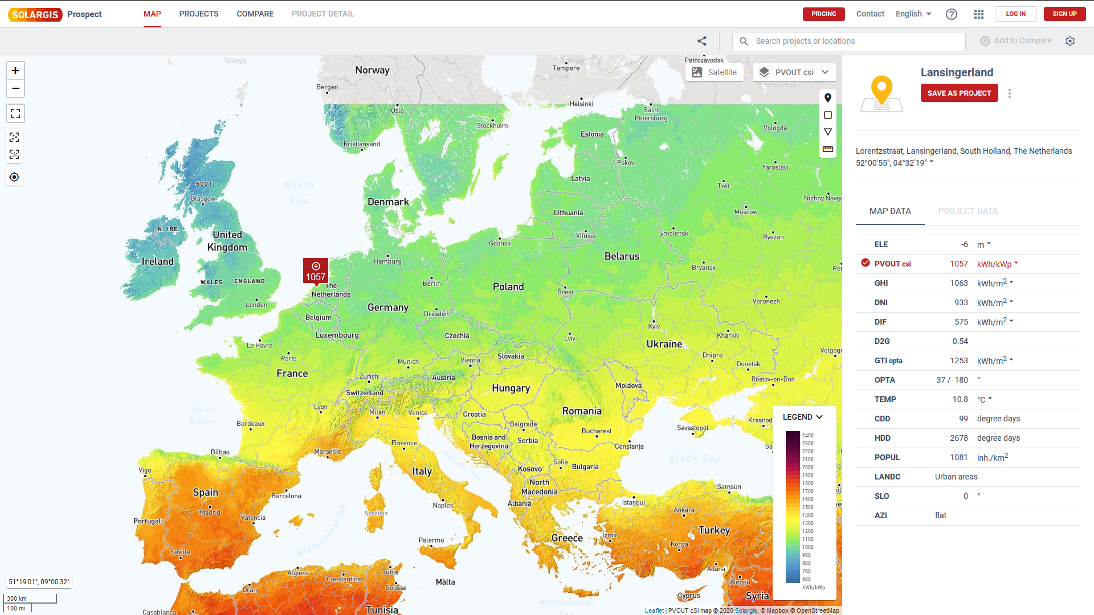
Task: Open the help question mark
Action: tap(952, 14)
